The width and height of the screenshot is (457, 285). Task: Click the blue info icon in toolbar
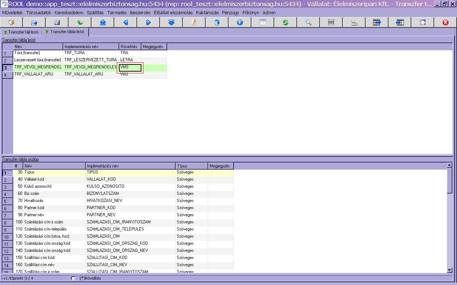(240, 22)
